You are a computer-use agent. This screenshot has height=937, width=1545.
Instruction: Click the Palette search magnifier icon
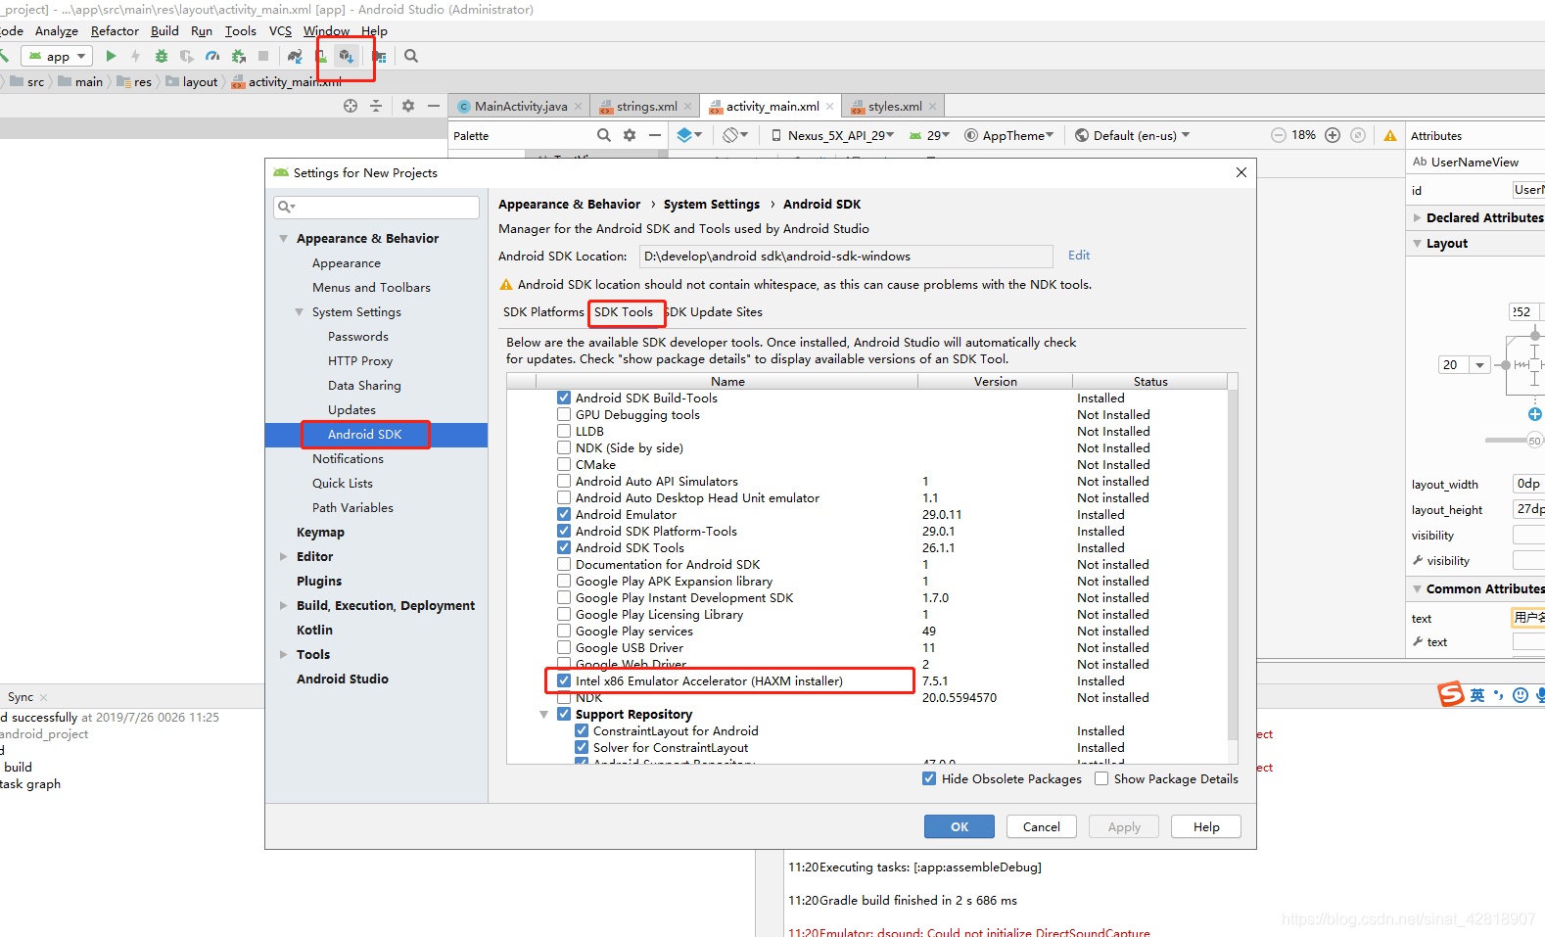pos(604,135)
